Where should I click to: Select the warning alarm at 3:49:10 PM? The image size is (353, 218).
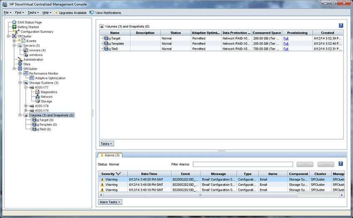(221, 190)
